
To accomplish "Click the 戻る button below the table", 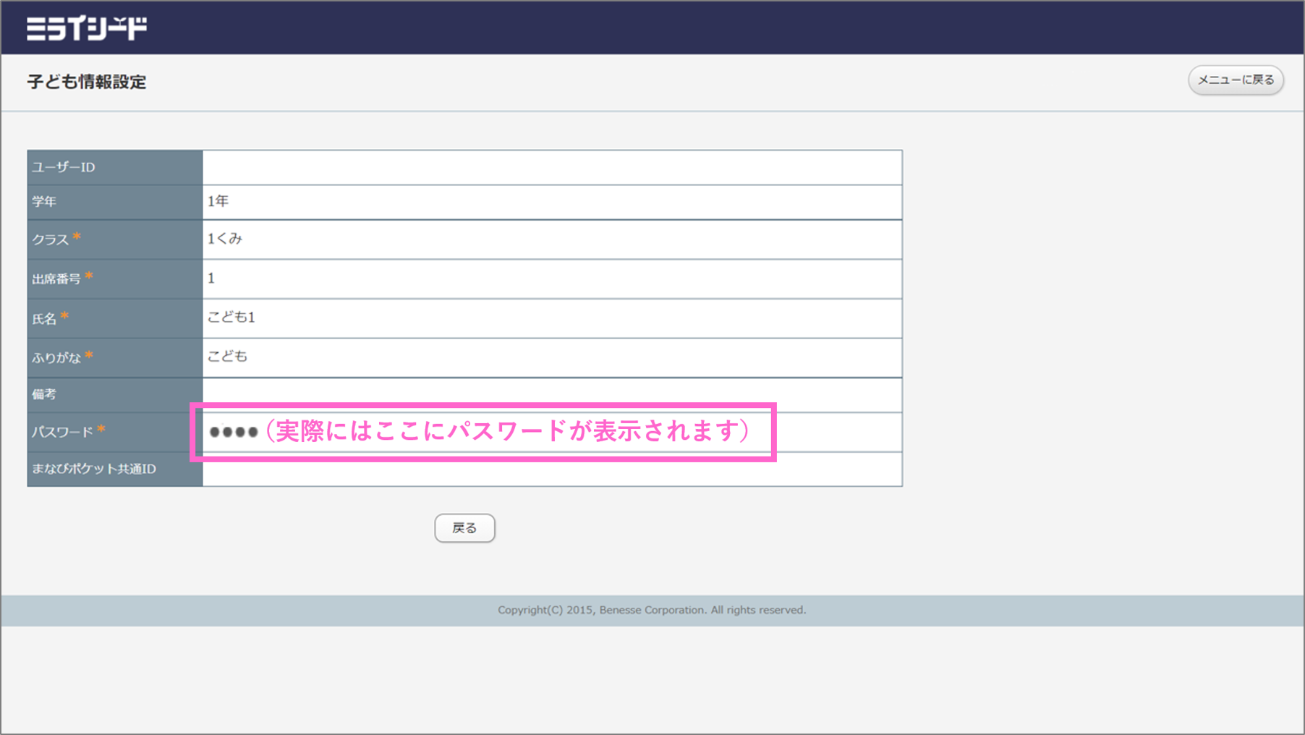I will (464, 527).
